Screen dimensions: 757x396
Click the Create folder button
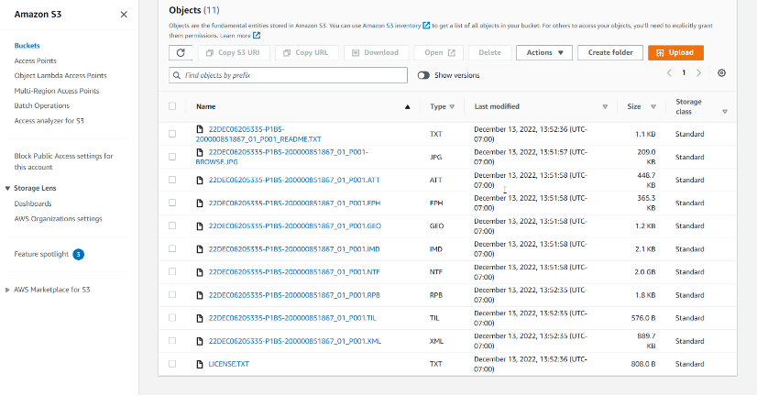click(x=610, y=52)
